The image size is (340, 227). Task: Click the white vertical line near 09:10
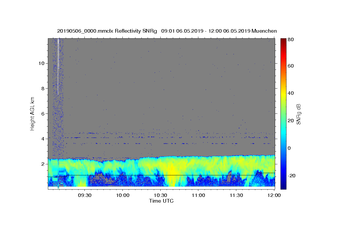[x=58, y=67]
